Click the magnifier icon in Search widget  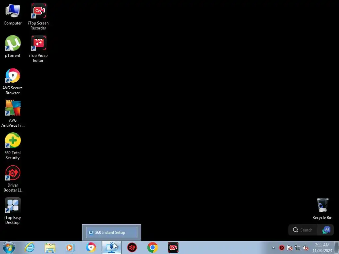(x=296, y=230)
